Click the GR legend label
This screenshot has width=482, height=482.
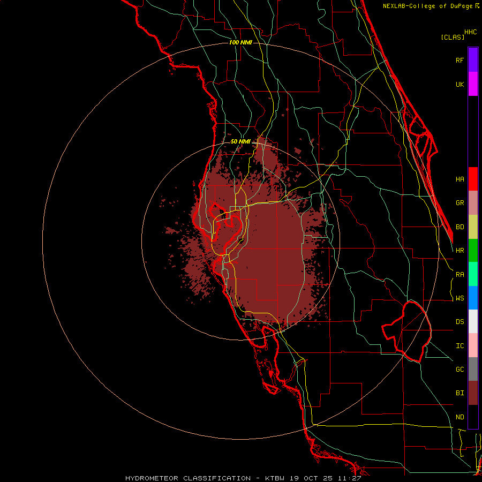point(460,203)
